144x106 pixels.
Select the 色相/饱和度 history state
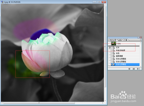pyautogui.click(x=125, y=50)
